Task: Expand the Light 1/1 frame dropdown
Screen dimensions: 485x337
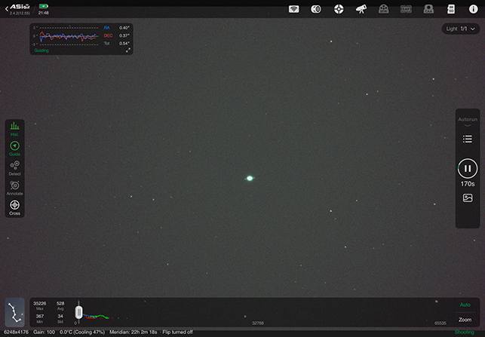Action: coord(460,29)
